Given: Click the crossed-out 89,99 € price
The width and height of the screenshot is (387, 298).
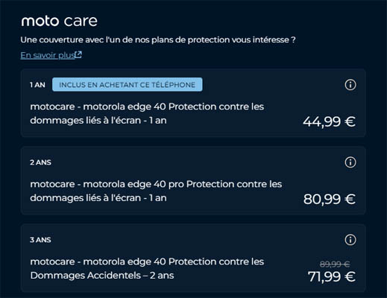Looking at the screenshot, I should (x=335, y=264).
